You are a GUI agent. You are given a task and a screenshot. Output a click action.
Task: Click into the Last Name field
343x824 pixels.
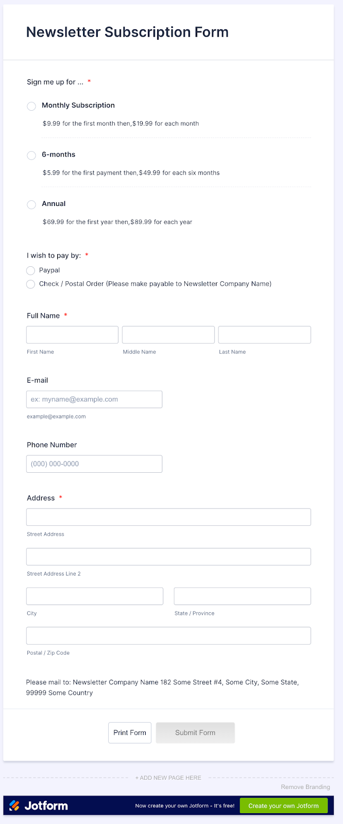pos(264,335)
